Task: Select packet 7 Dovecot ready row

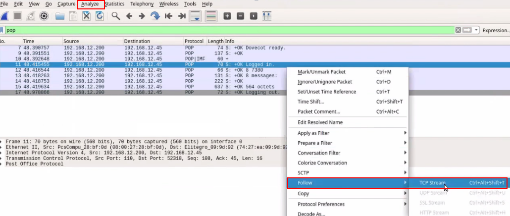Action: [255, 48]
